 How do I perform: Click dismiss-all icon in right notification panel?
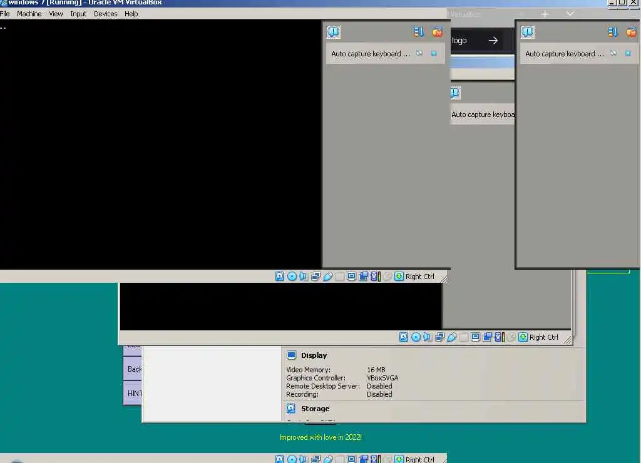click(x=631, y=32)
